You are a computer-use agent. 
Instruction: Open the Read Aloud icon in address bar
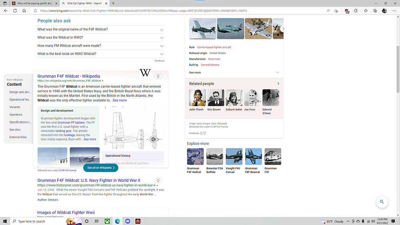tap(328, 11)
